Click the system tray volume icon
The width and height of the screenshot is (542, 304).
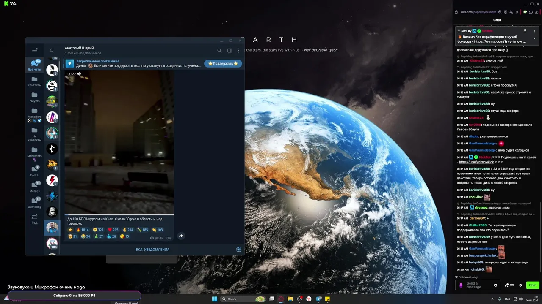click(520, 299)
